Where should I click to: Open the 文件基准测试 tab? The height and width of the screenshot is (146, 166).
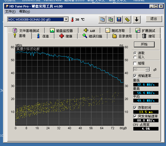point(26,31)
